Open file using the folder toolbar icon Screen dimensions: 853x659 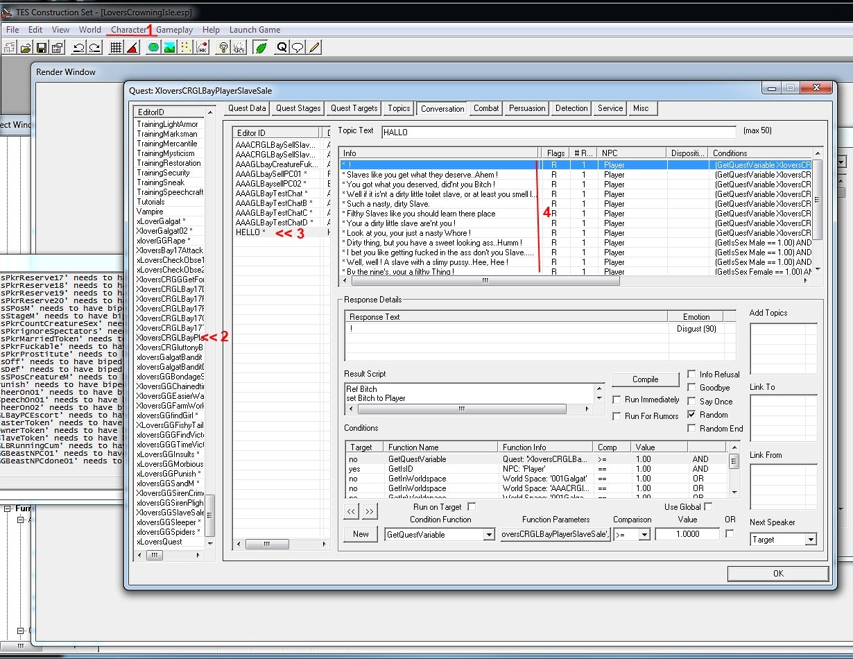26,47
